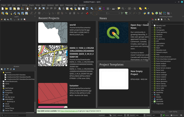Viewport: 184px width, 117px height.
Task: Click the Map Tips speech bubble icon
Action: [119, 9]
